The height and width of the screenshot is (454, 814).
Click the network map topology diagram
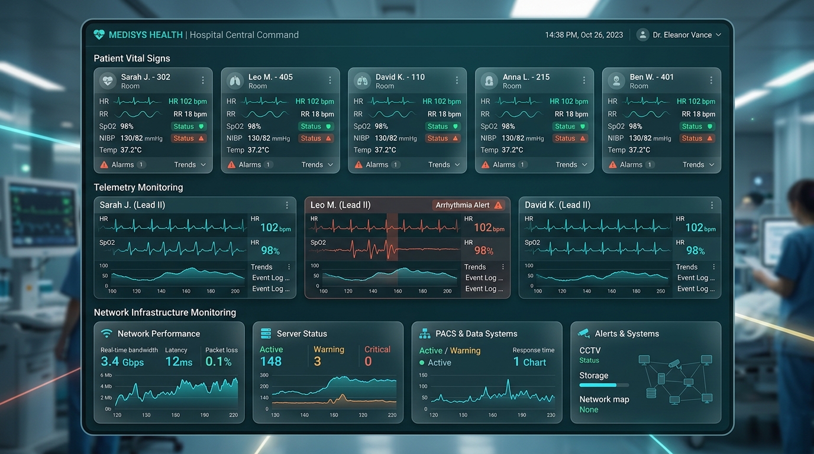(x=676, y=379)
